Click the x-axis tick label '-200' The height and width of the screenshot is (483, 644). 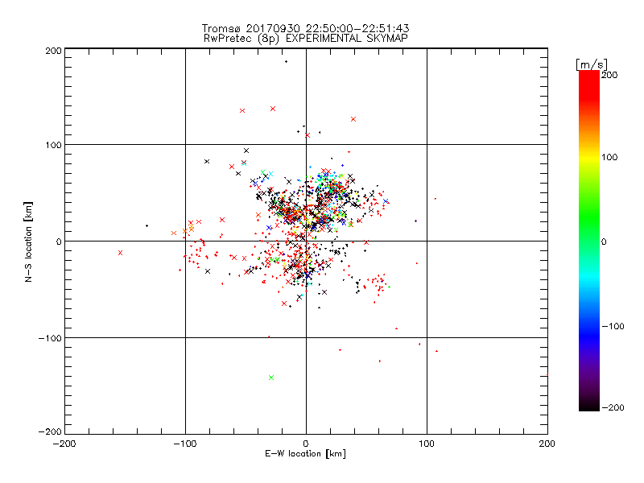[64, 444]
